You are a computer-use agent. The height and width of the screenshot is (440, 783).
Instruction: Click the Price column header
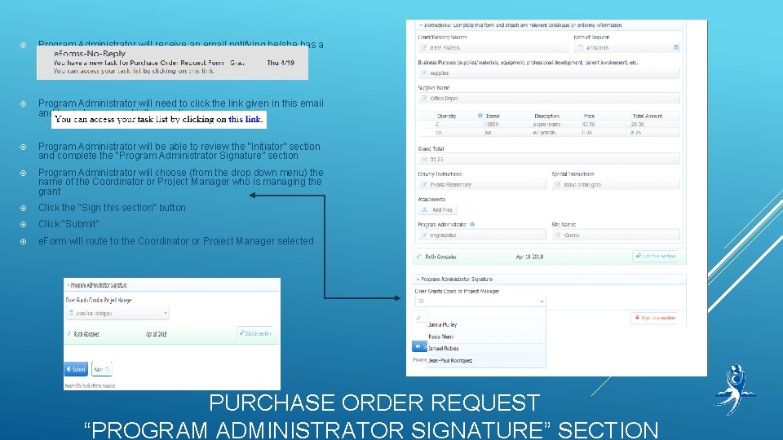589,116
